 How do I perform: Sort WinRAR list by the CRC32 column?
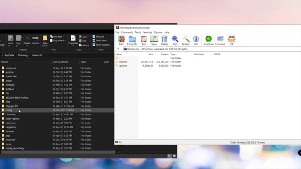coord(217,54)
